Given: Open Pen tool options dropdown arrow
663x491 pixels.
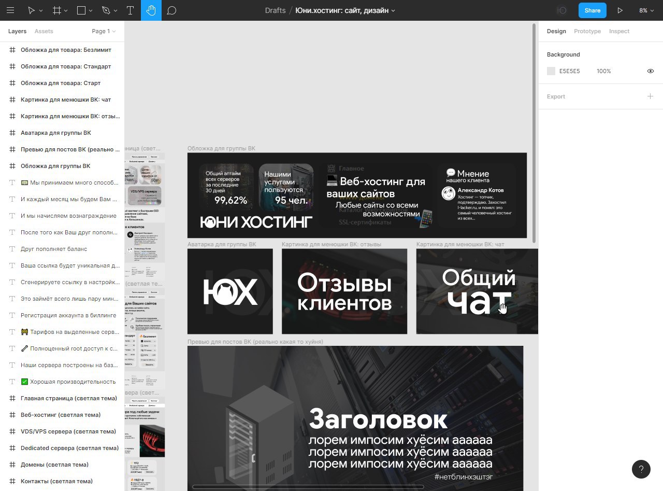Looking at the screenshot, I should [116, 10].
